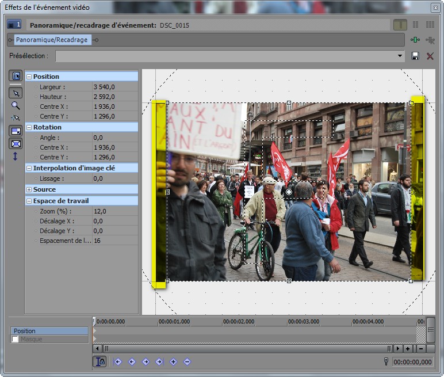Screen dimensions: 444x377
Task: Save the preset with the floppy disk icon
Action: click(415, 56)
